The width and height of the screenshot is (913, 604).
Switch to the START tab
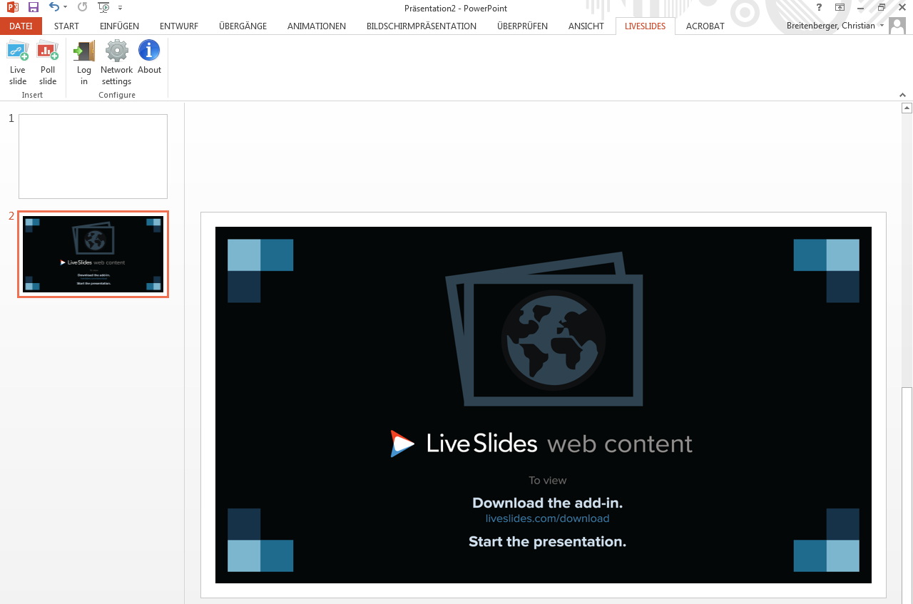66,26
